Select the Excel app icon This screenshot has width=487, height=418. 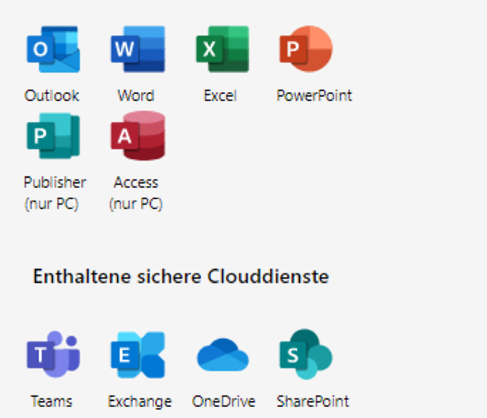click(x=223, y=49)
